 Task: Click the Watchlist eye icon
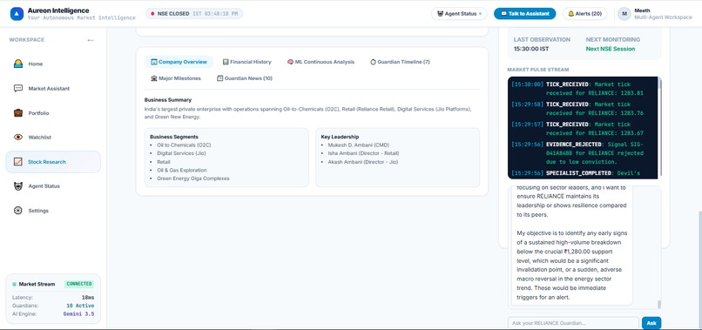pyautogui.click(x=18, y=137)
